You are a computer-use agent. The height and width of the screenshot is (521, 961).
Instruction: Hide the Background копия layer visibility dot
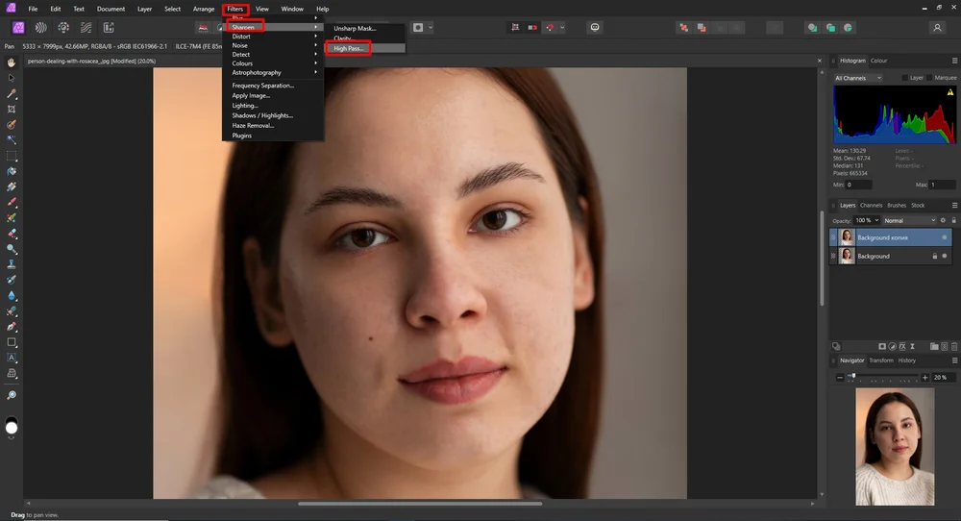tap(945, 237)
